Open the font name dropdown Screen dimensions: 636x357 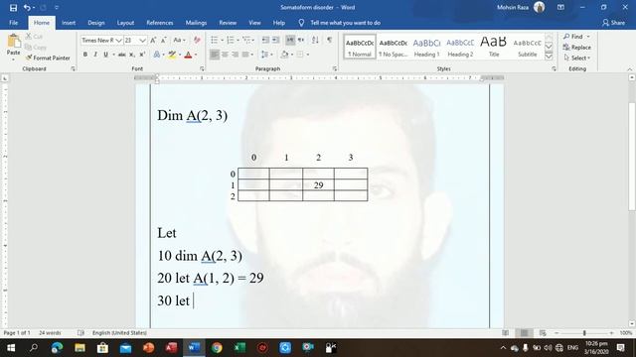pos(119,40)
